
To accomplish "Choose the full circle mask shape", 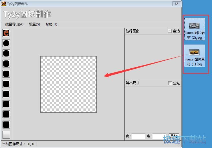I will tap(6, 43).
